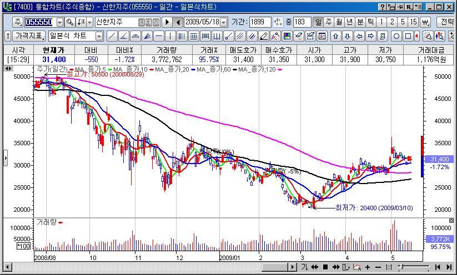Open the sort list dropdown arrow
457x275 pixels.
(x=90, y=22)
